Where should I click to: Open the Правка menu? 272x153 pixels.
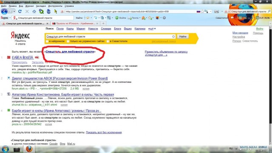coord(12,6)
